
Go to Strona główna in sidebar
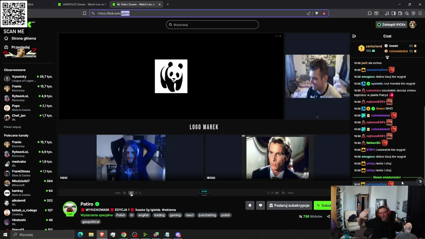click(x=20, y=39)
